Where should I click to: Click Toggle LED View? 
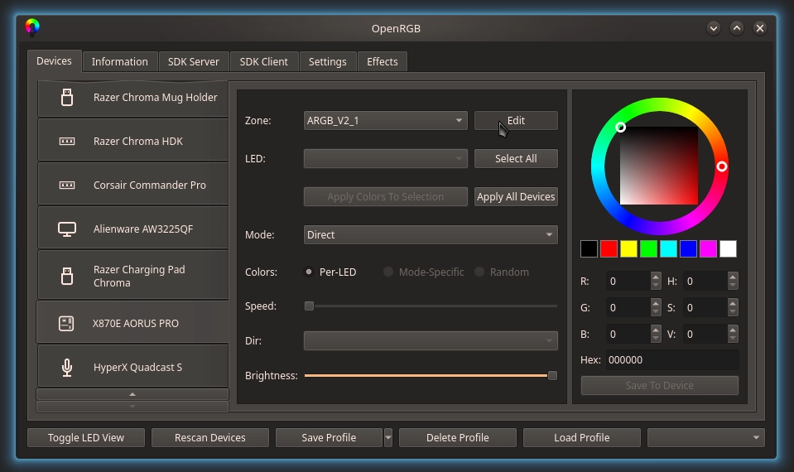coord(86,437)
